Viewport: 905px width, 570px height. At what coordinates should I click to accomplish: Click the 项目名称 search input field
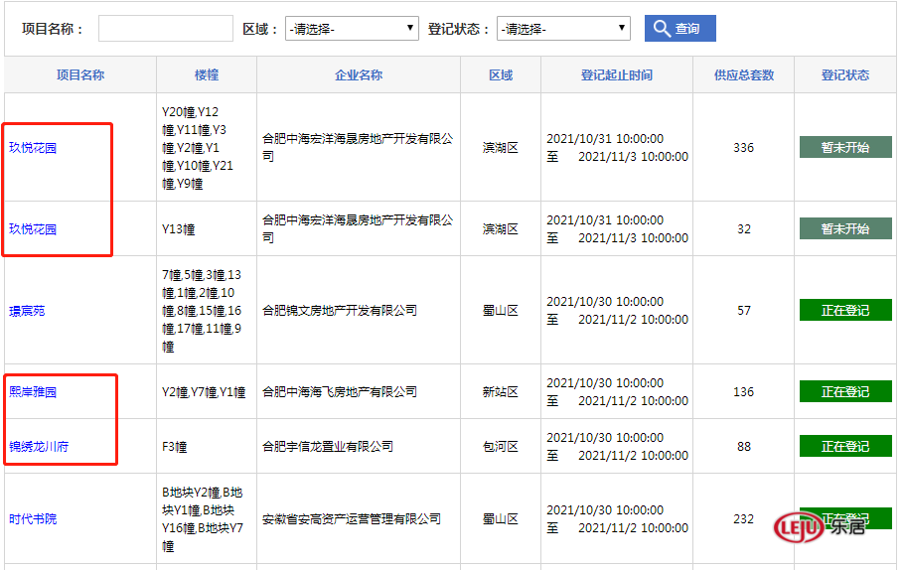click(166, 28)
